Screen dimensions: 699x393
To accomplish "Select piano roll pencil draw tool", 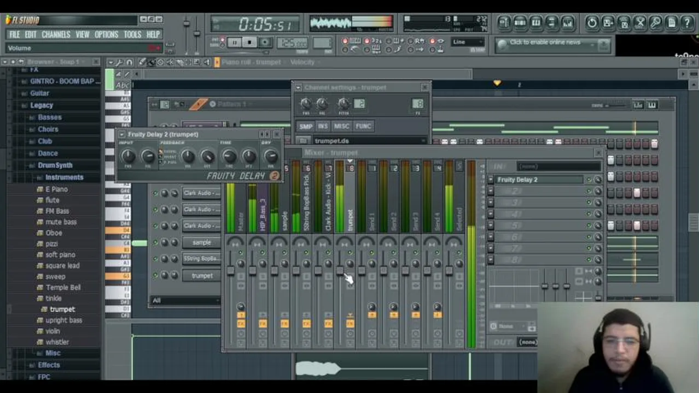I will pyautogui.click(x=142, y=62).
